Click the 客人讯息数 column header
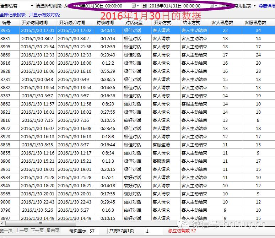275x238 pixels. 222,22
